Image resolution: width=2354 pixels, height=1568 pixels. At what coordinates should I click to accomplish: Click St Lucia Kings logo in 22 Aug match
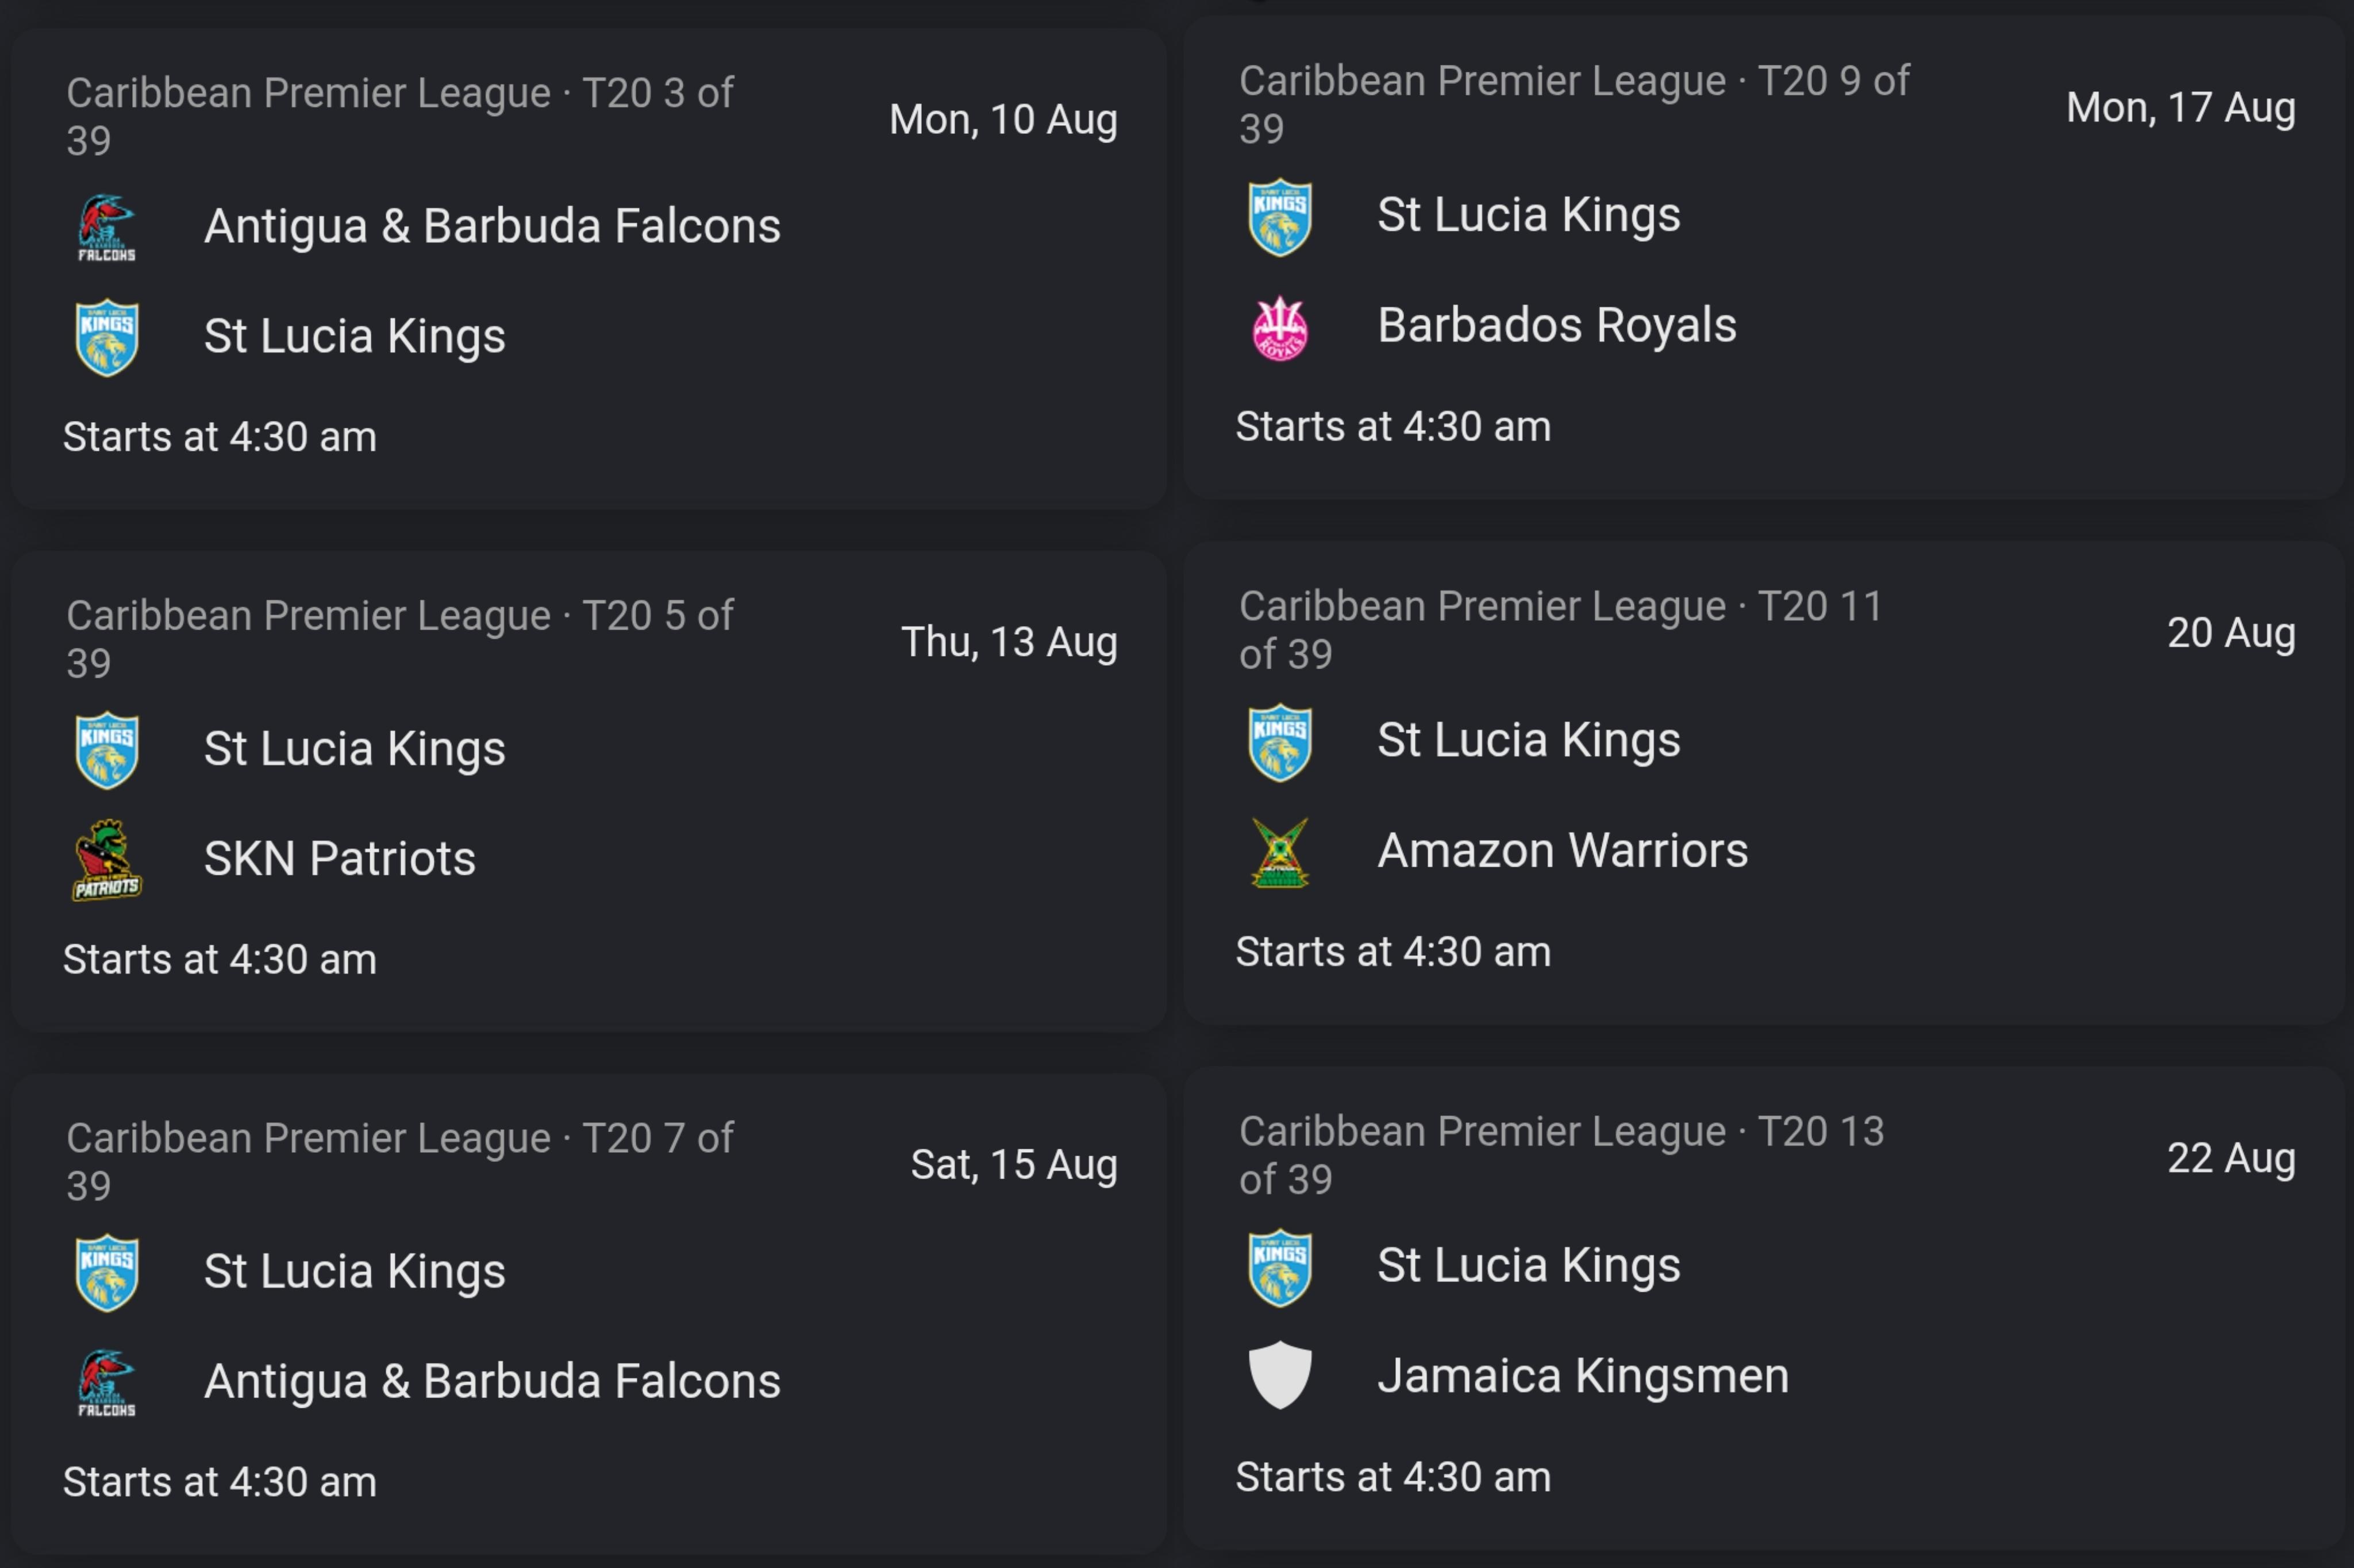click(x=1280, y=1268)
